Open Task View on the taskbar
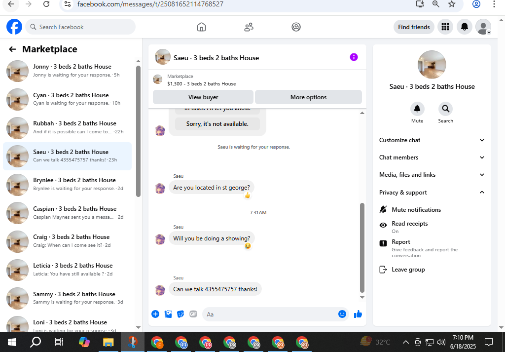The height and width of the screenshot is (352, 505). 59,342
